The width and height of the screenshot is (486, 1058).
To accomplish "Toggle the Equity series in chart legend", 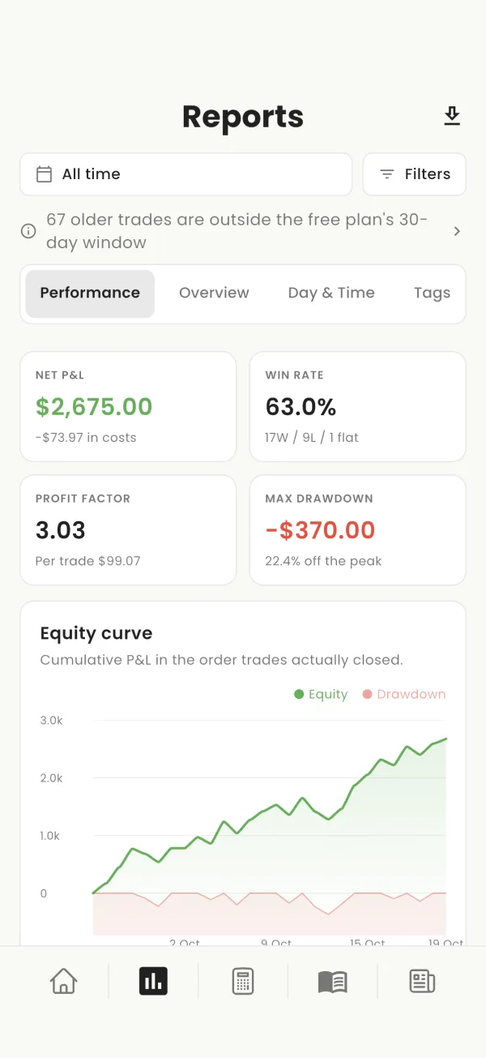I will coord(321,694).
